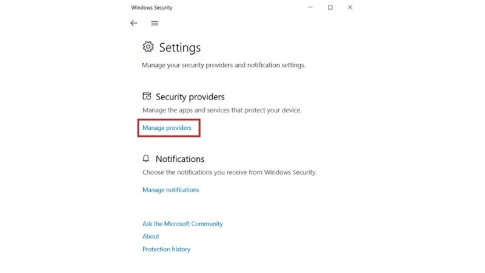Click the Notifications section heading
The image size is (485, 273).
pyautogui.click(x=180, y=159)
